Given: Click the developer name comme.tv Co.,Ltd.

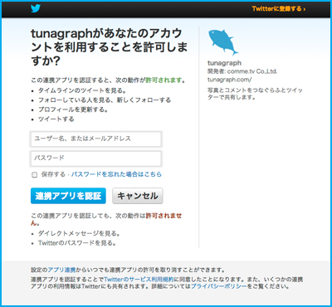Looking at the screenshot, I should [252, 71].
